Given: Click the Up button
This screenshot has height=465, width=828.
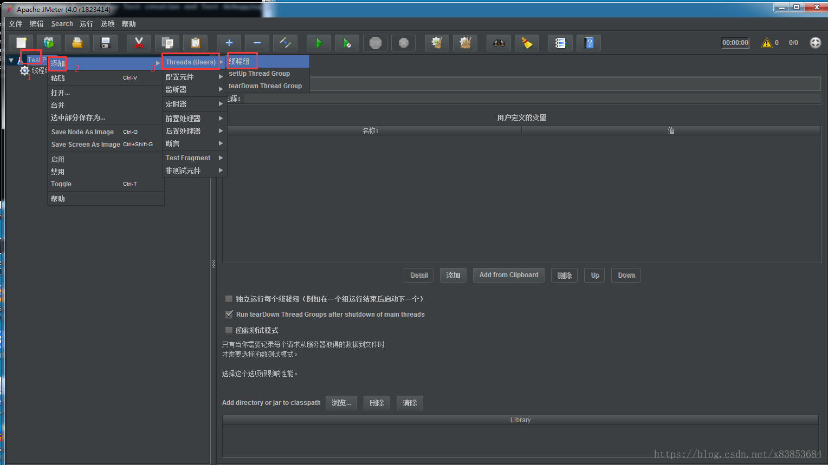Looking at the screenshot, I should pos(595,275).
